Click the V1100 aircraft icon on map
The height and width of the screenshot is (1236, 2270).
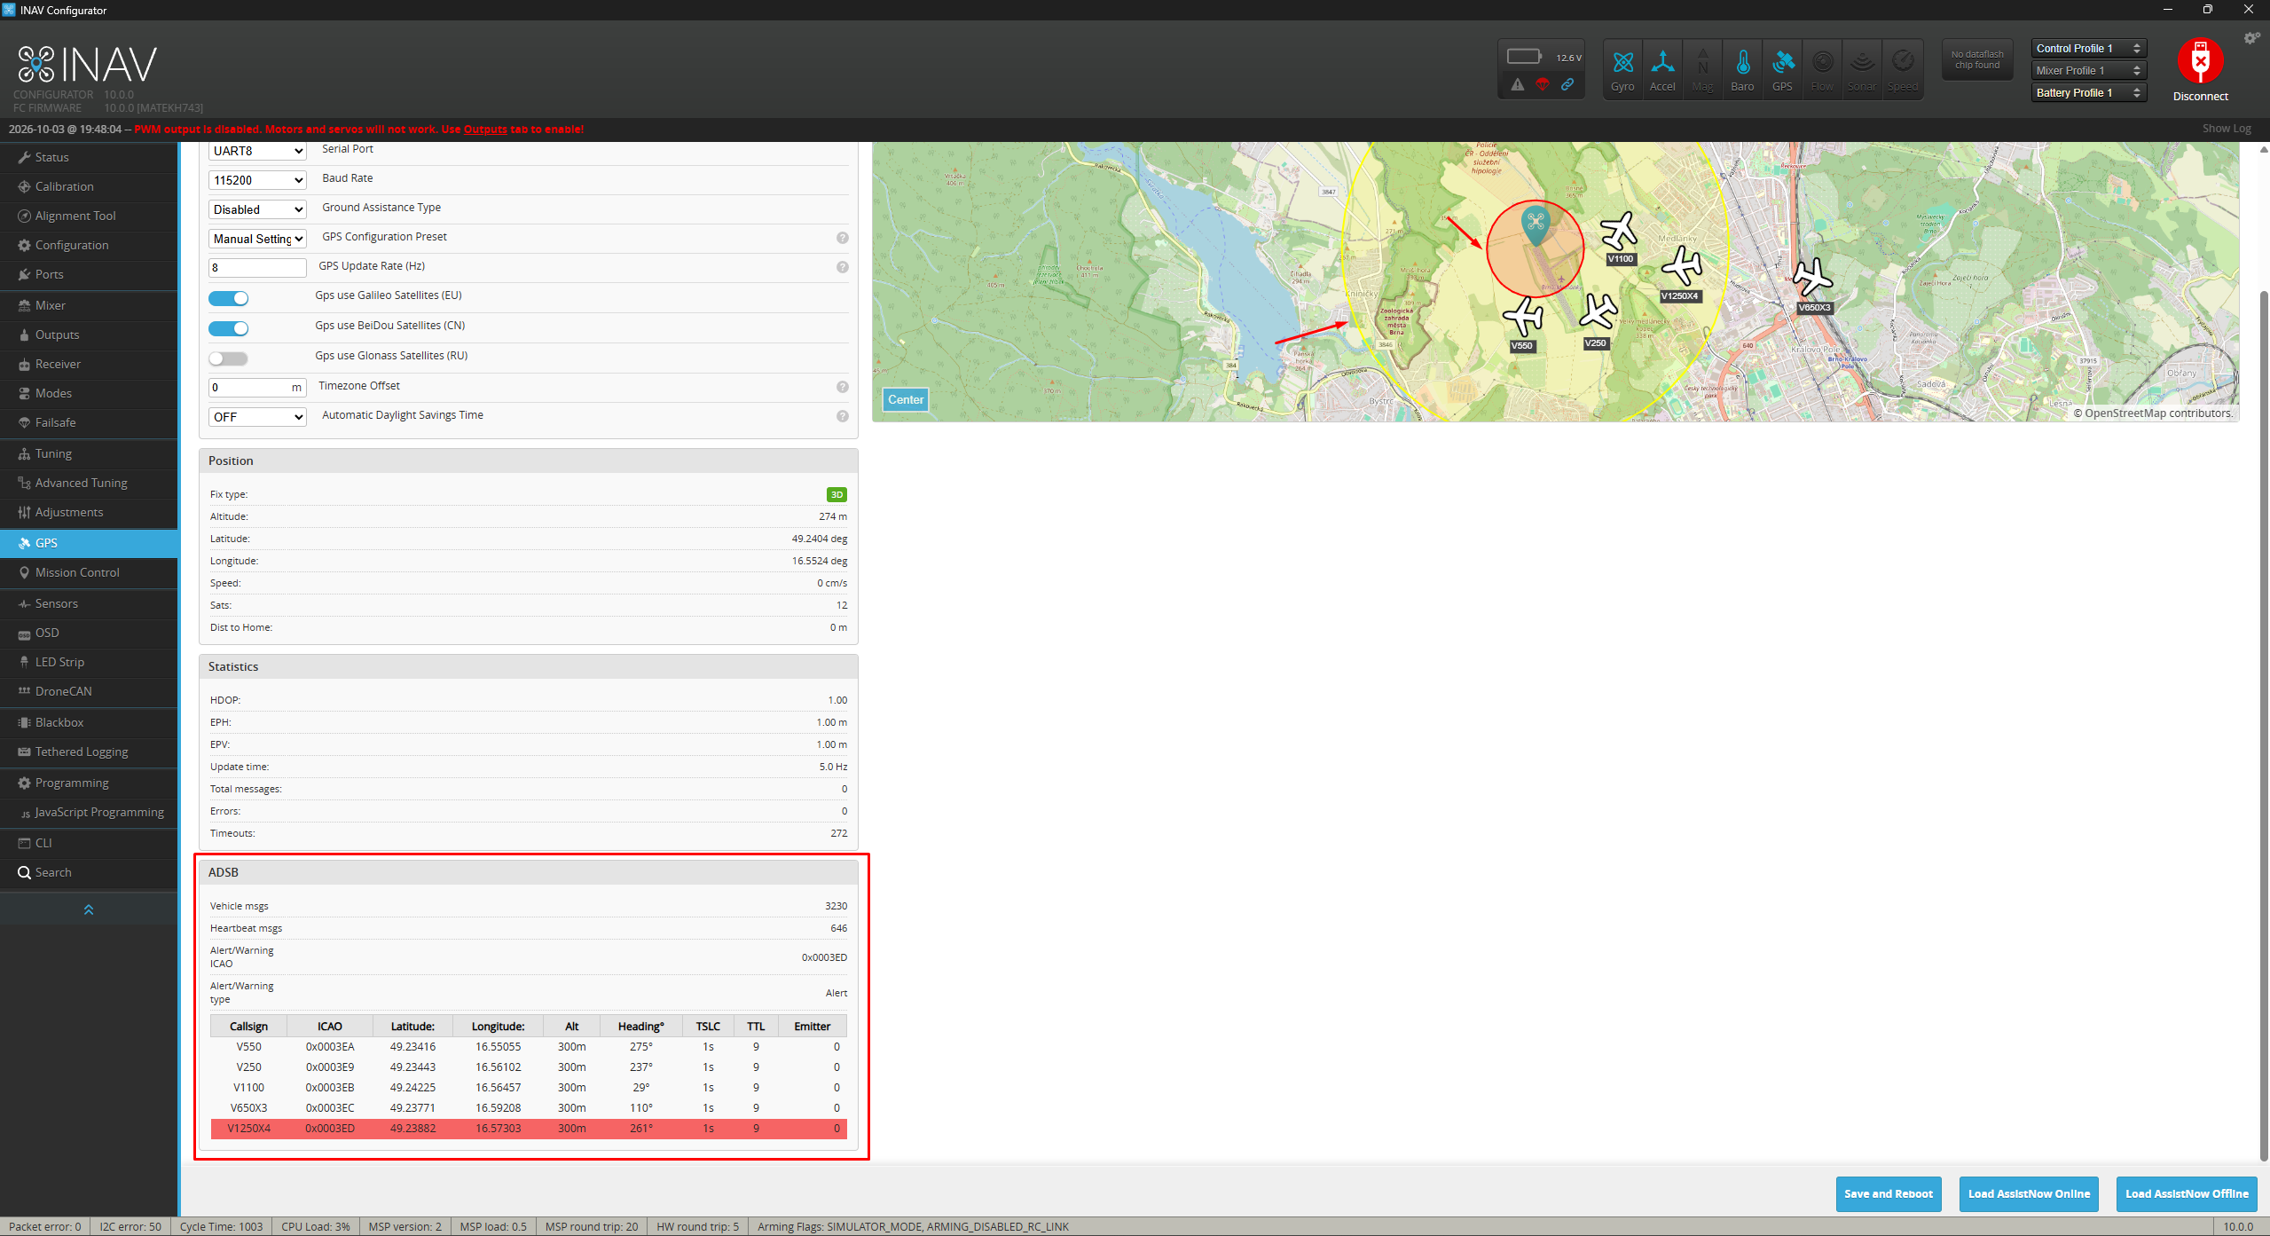[x=1619, y=232]
